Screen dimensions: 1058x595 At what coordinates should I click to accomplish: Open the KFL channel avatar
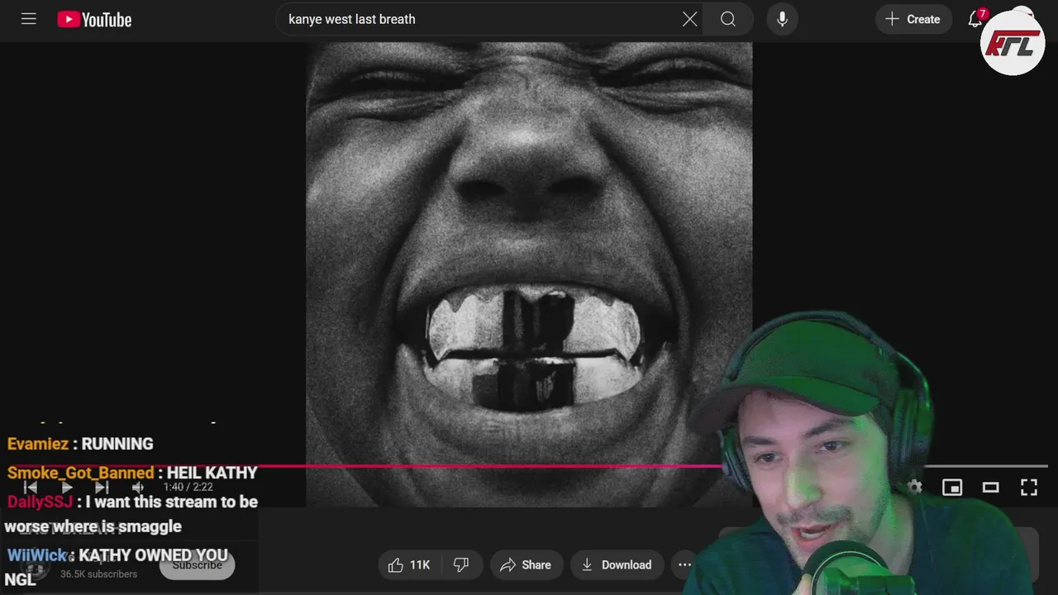click(1013, 43)
